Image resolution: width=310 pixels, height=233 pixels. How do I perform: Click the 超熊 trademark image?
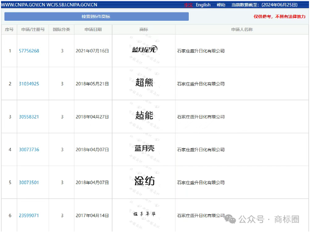coord(144,83)
